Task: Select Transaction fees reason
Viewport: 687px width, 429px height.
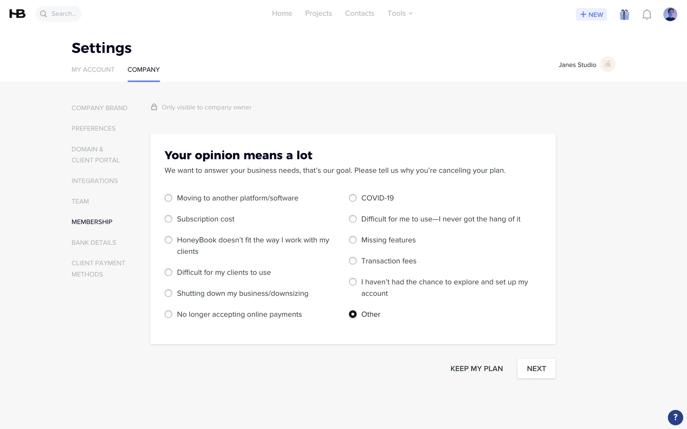Action: 353,261
